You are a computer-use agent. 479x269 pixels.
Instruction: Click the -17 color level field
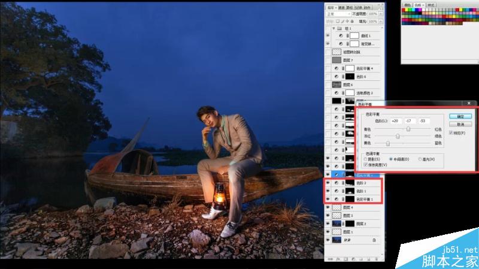(x=410, y=121)
